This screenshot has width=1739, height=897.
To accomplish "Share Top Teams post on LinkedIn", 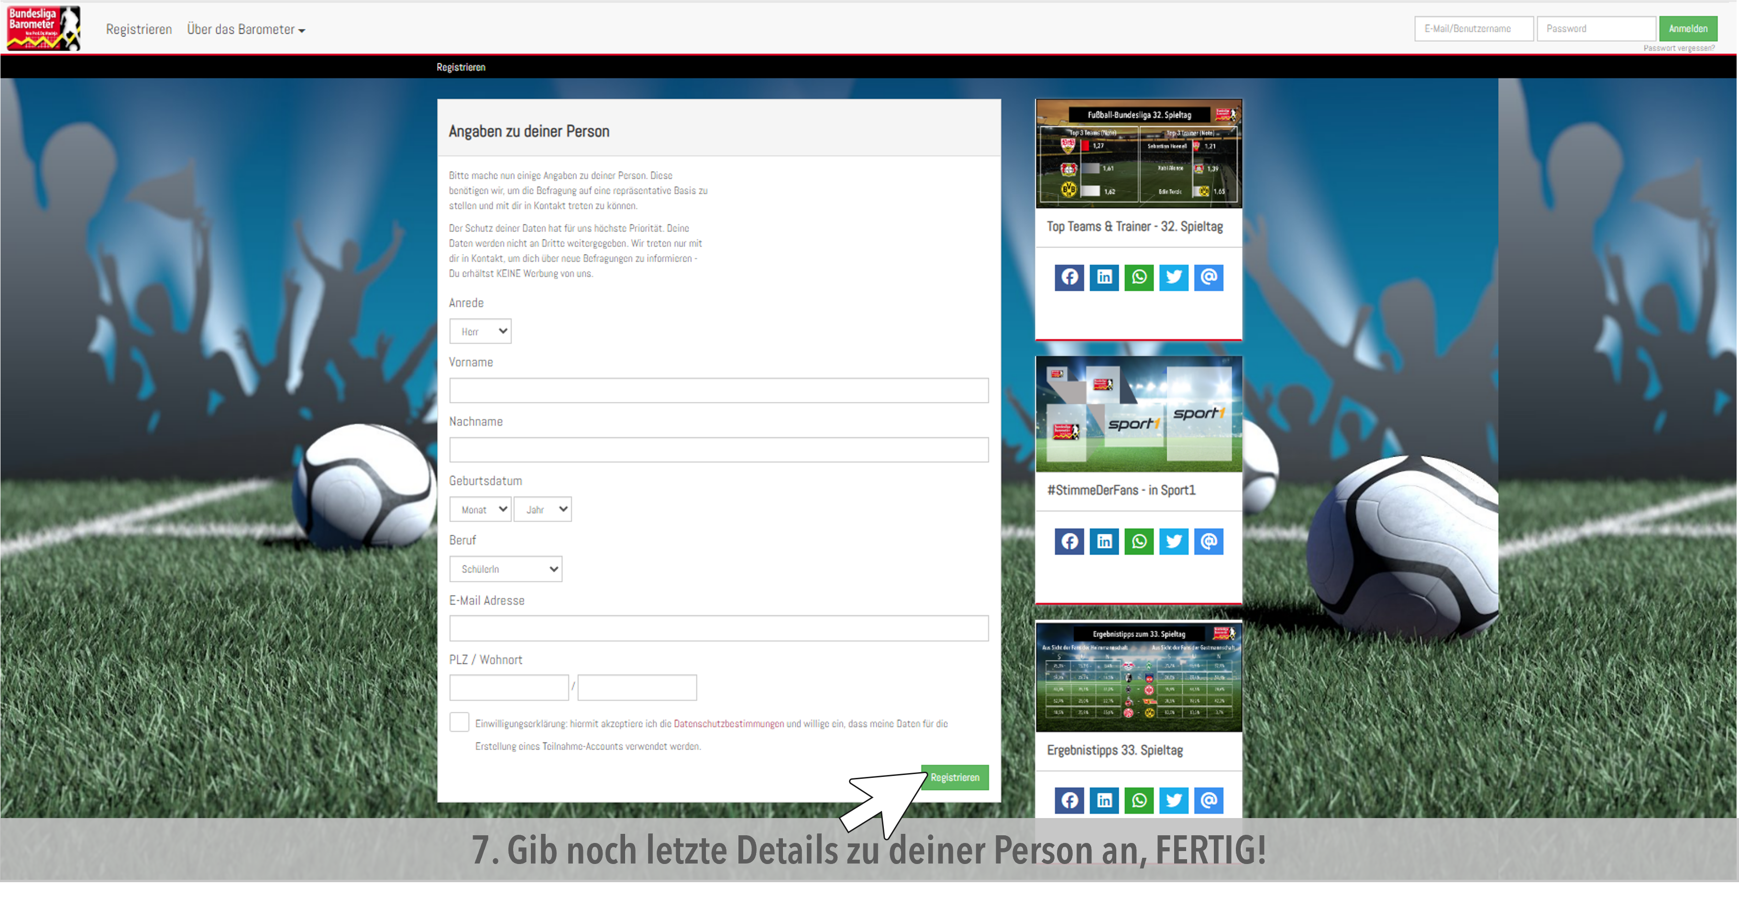I will pos(1104,277).
